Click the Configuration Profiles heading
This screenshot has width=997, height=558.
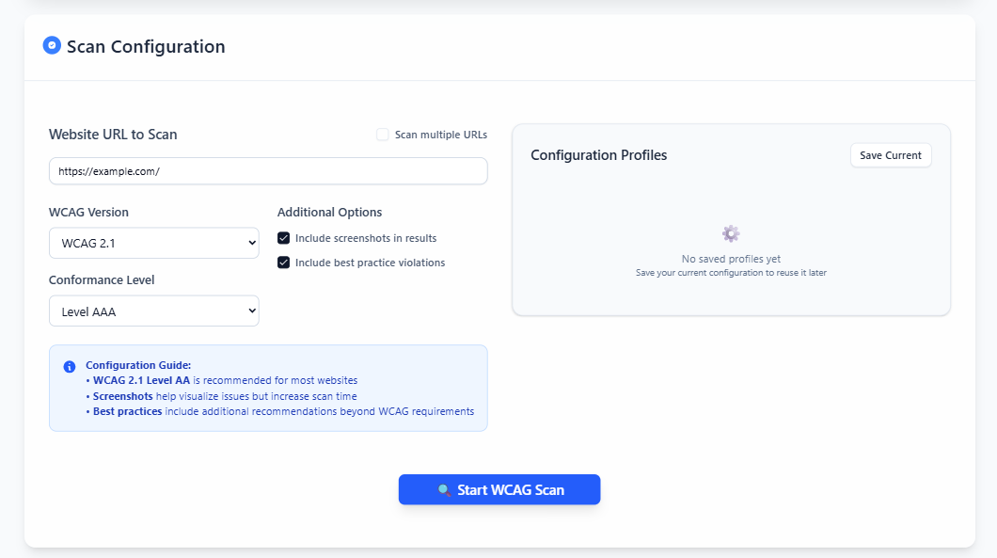pyautogui.click(x=599, y=155)
